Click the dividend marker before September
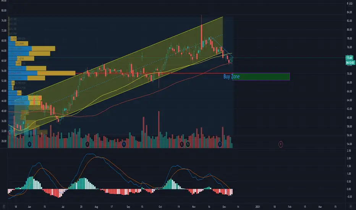The image size is (356, 210). pos(124,144)
